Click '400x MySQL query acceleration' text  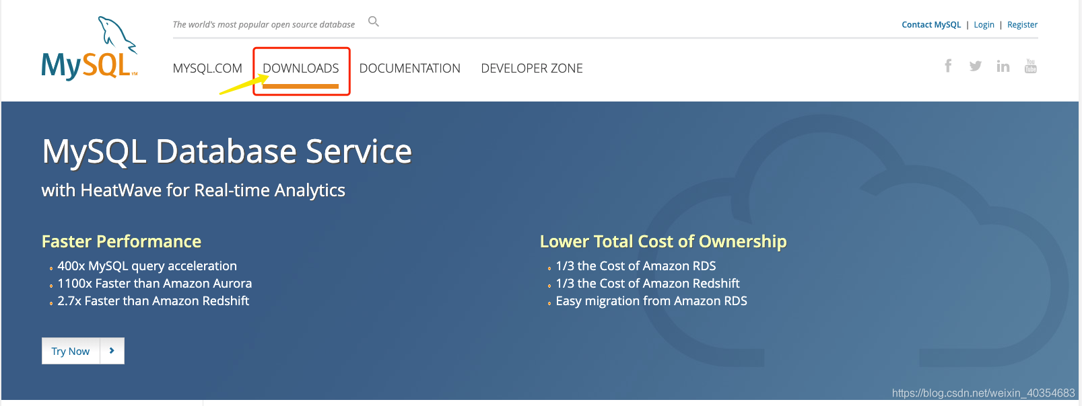147,266
